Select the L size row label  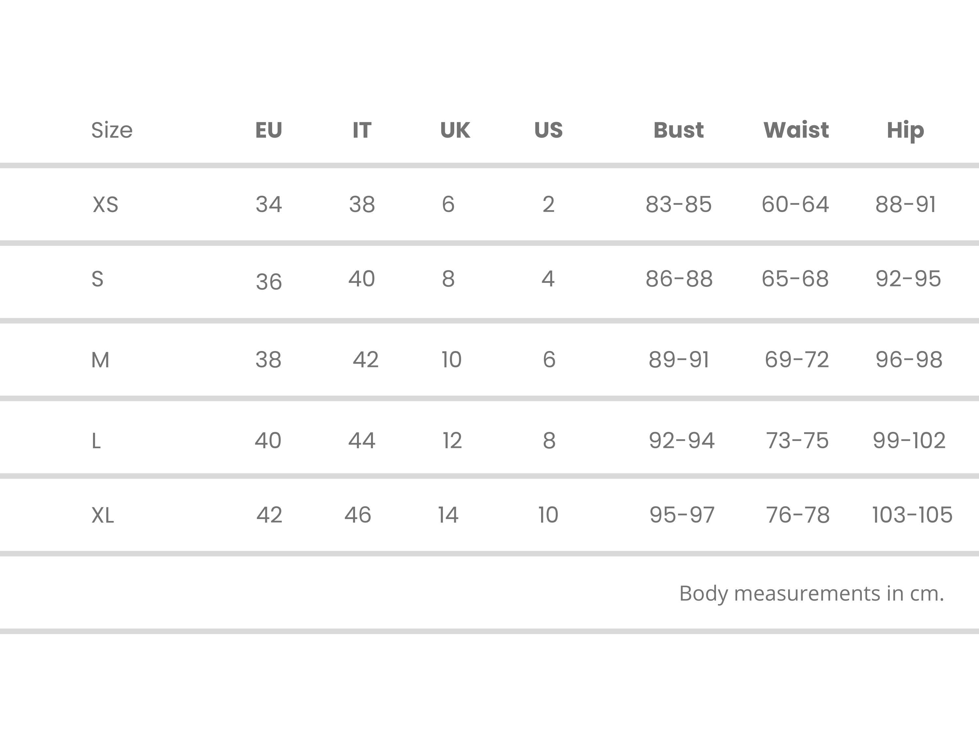[x=96, y=441]
